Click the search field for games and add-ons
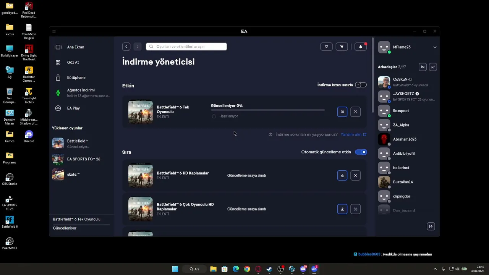 click(186, 47)
